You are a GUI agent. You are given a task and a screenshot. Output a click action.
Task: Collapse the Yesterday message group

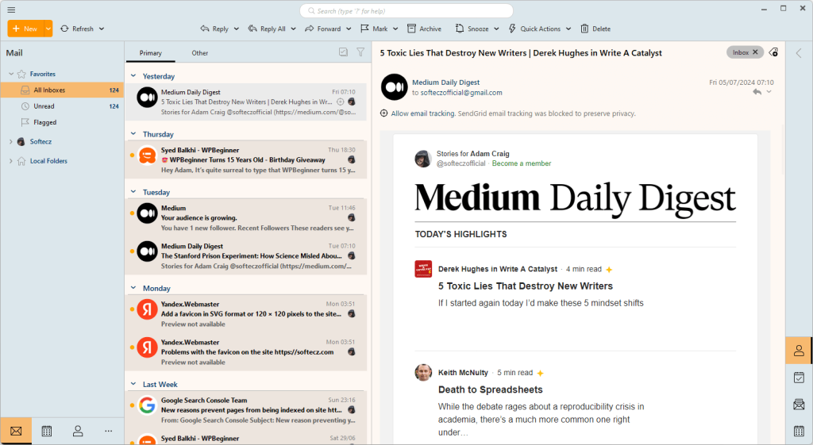133,76
